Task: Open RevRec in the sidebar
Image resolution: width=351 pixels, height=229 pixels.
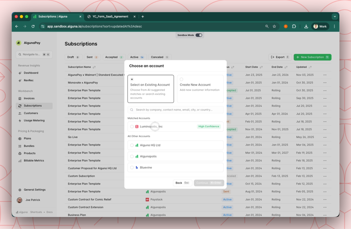Action: (x=29, y=80)
